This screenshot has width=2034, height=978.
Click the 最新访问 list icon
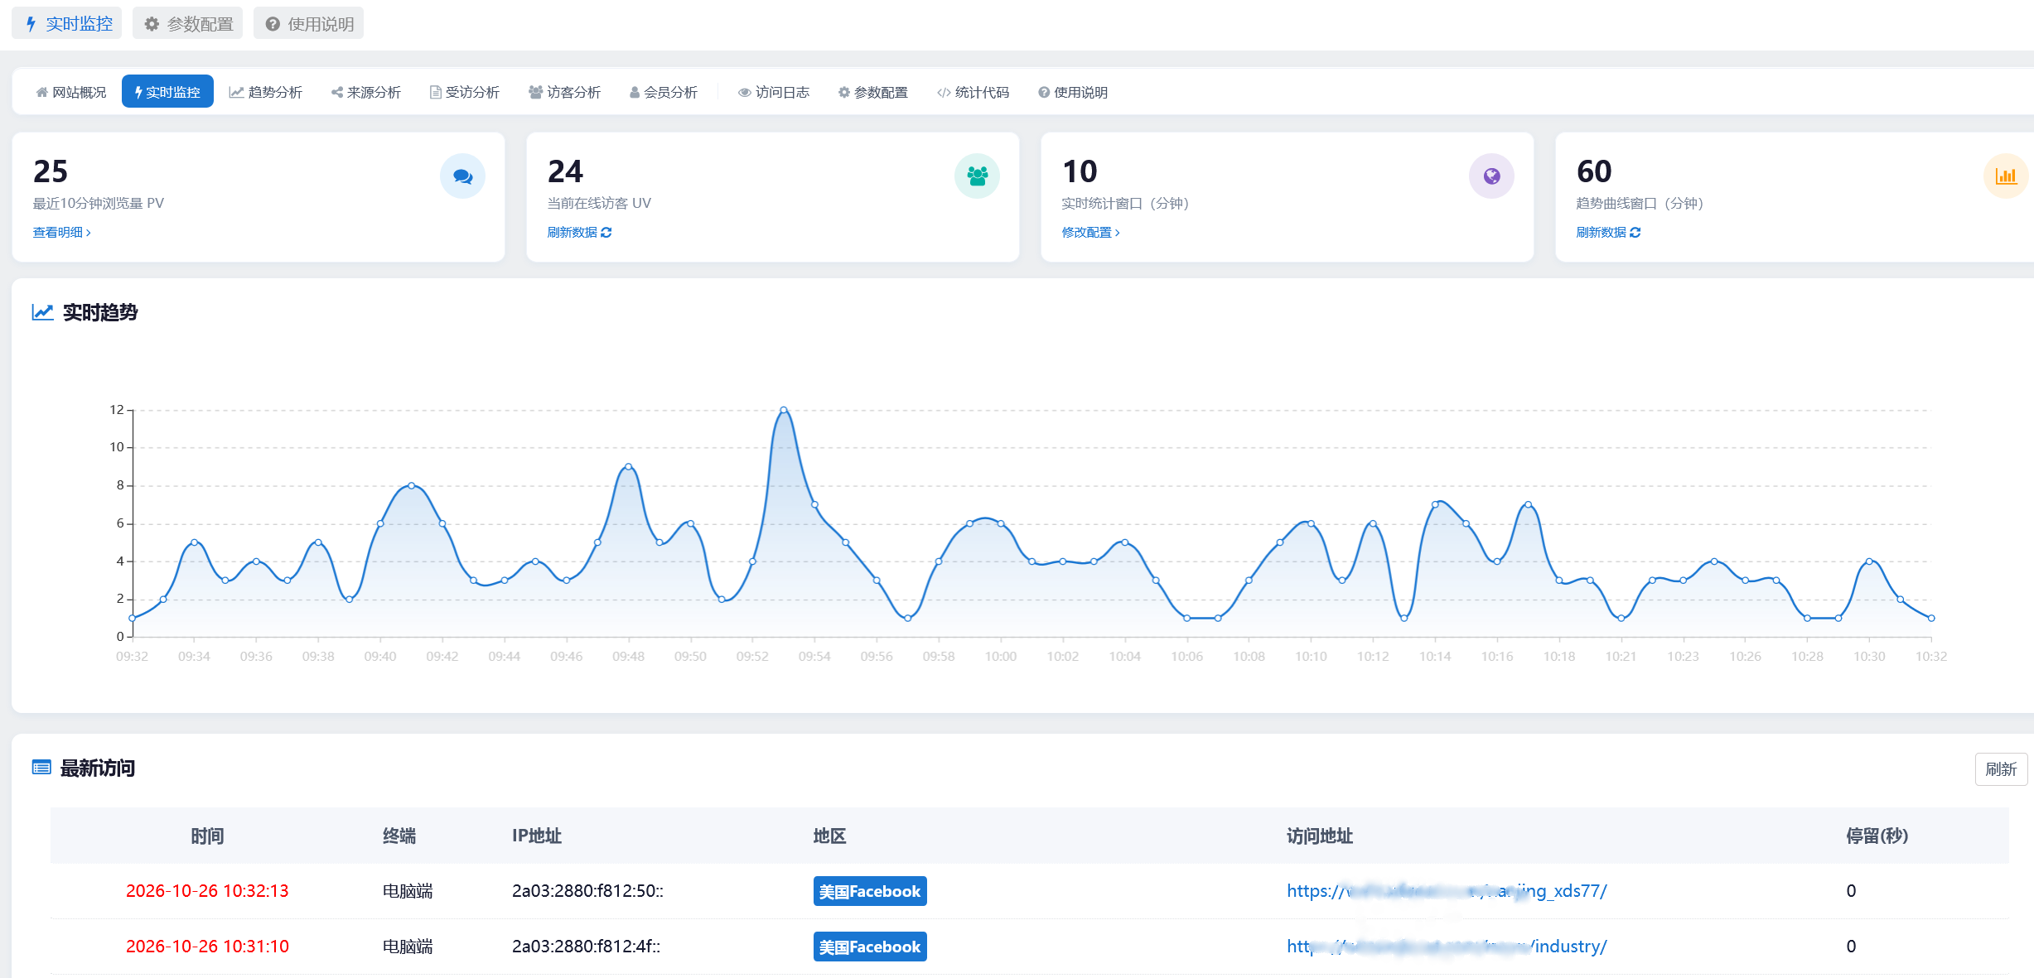click(41, 768)
